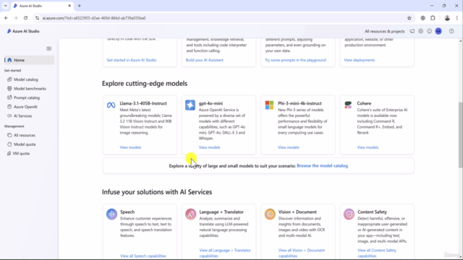Click Build your AI Assistant link

(204, 60)
